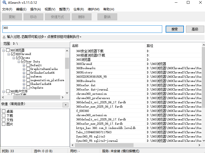
Task: Click the 搜索 button
Action: [x=175, y=29]
